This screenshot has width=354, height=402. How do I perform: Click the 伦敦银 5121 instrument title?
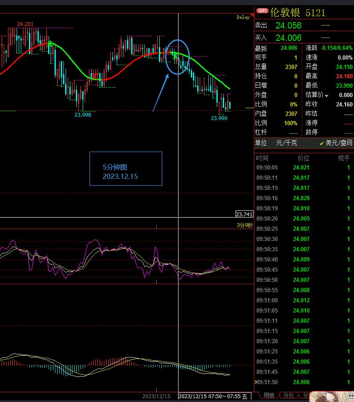point(297,13)
